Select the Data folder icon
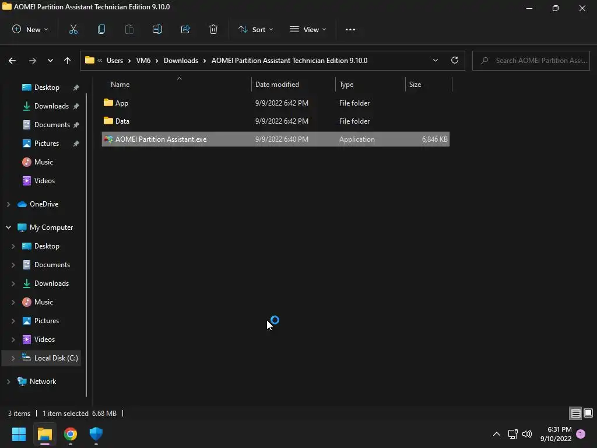This screenshot has width=597, height=448. coord(108,121)
